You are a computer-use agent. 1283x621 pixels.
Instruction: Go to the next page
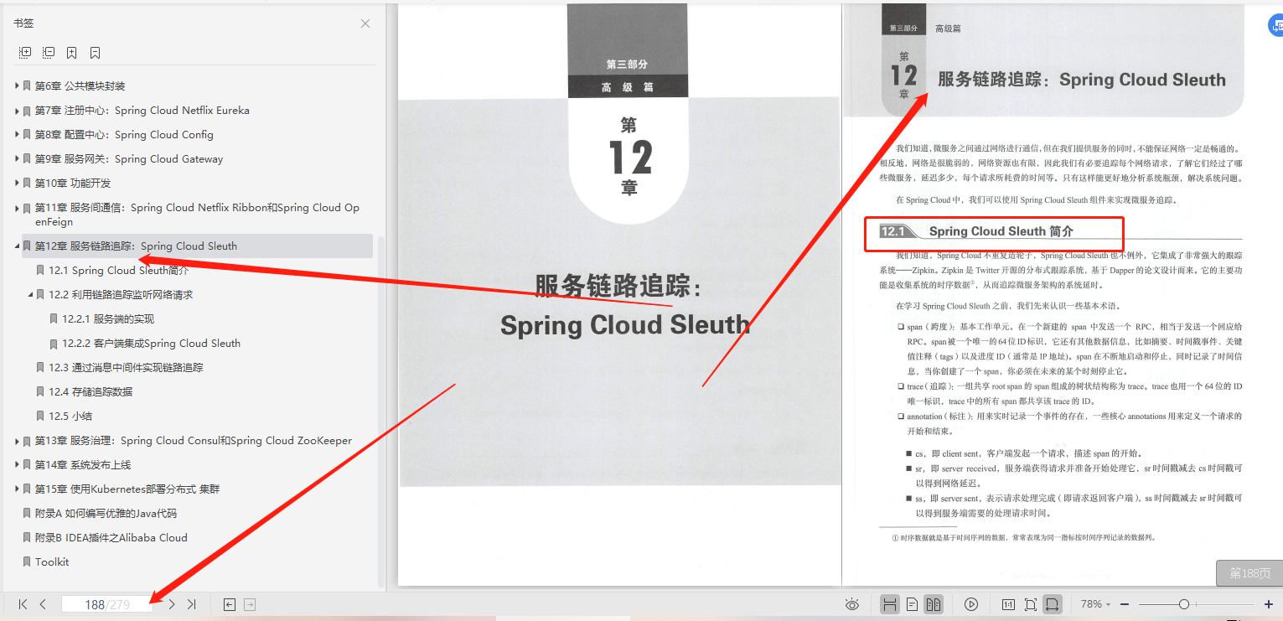(x=170, y=603)
